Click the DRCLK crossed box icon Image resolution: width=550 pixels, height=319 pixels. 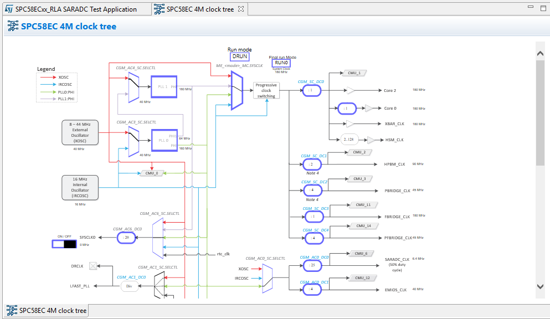tap(93, 266)
